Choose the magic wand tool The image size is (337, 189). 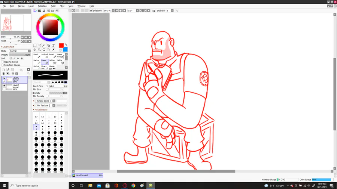[44, 45]
